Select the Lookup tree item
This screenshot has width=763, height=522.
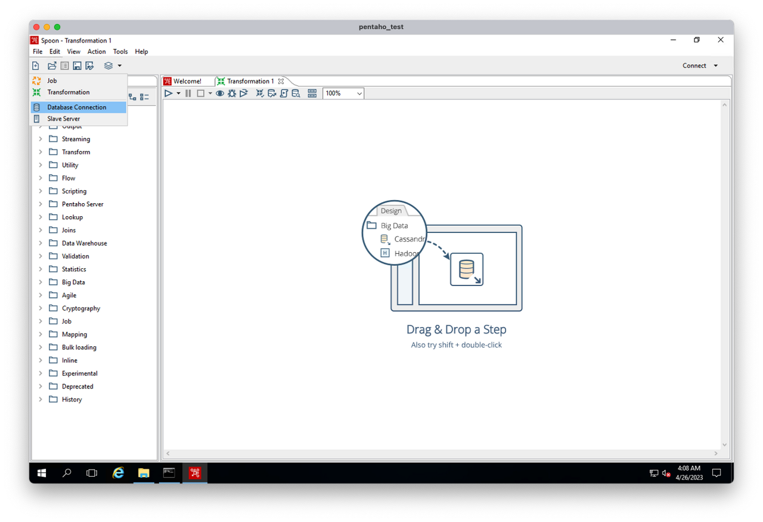click(x=72, y=217)
